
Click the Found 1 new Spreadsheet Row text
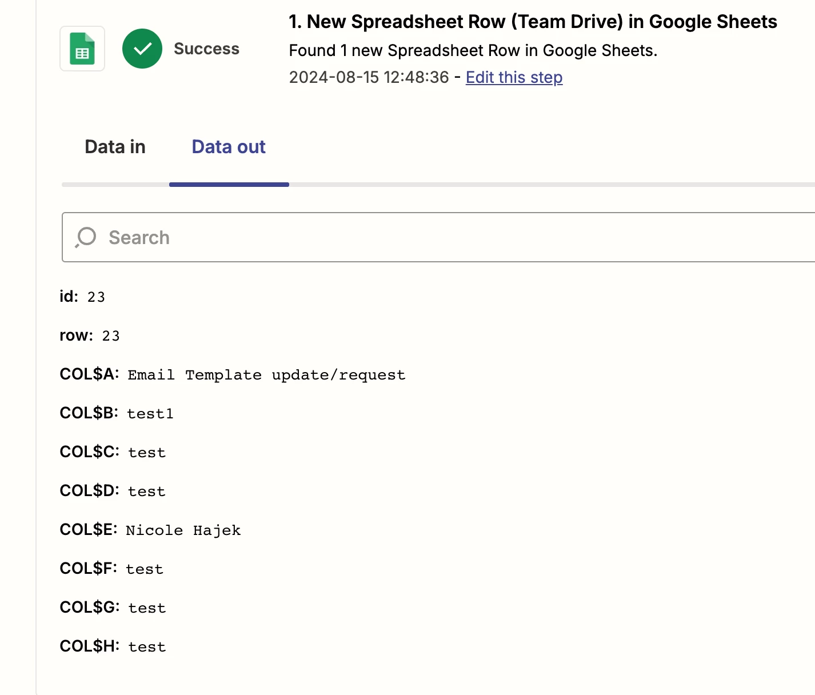[473, 51]
